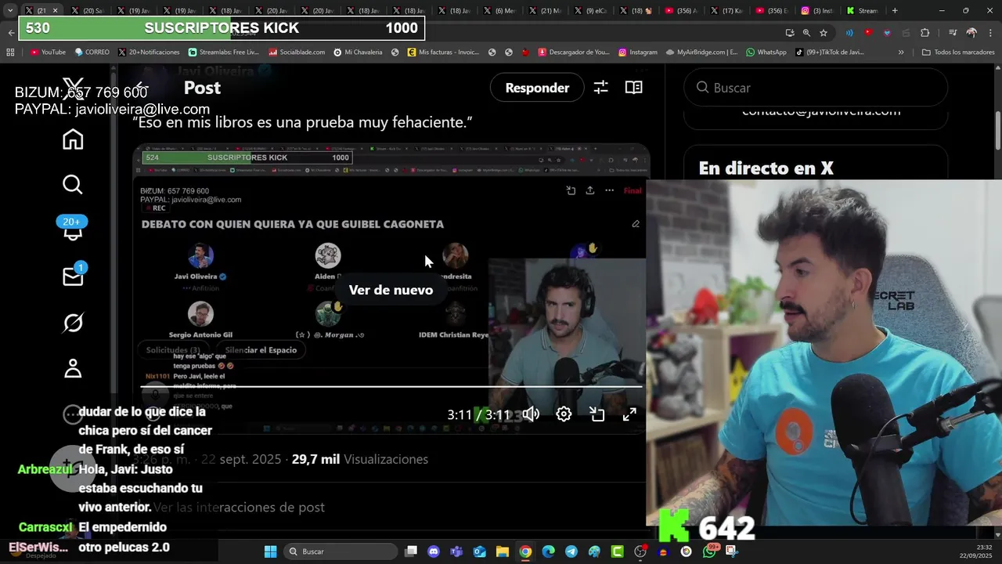Click the Responder button
This screenshot has width=1002, height=564.
[x=537, y=88]
